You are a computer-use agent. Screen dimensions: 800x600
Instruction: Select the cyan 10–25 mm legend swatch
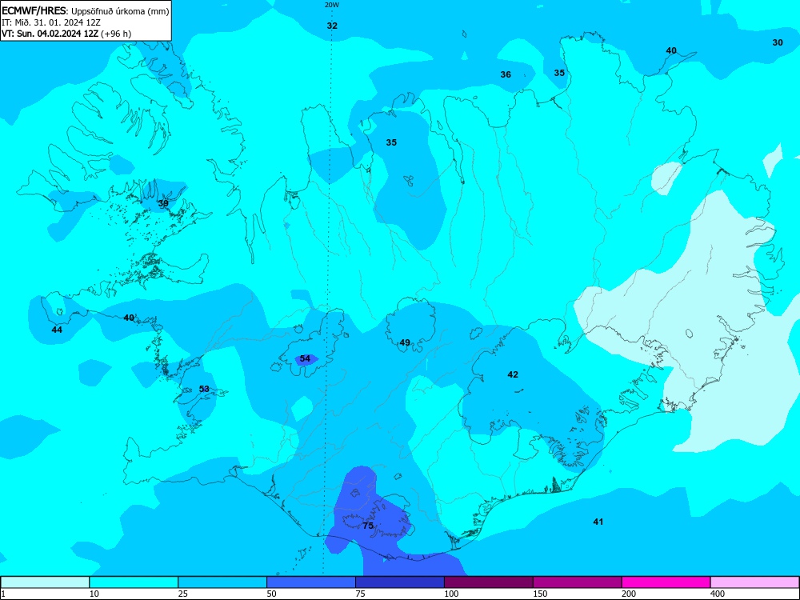134,582
